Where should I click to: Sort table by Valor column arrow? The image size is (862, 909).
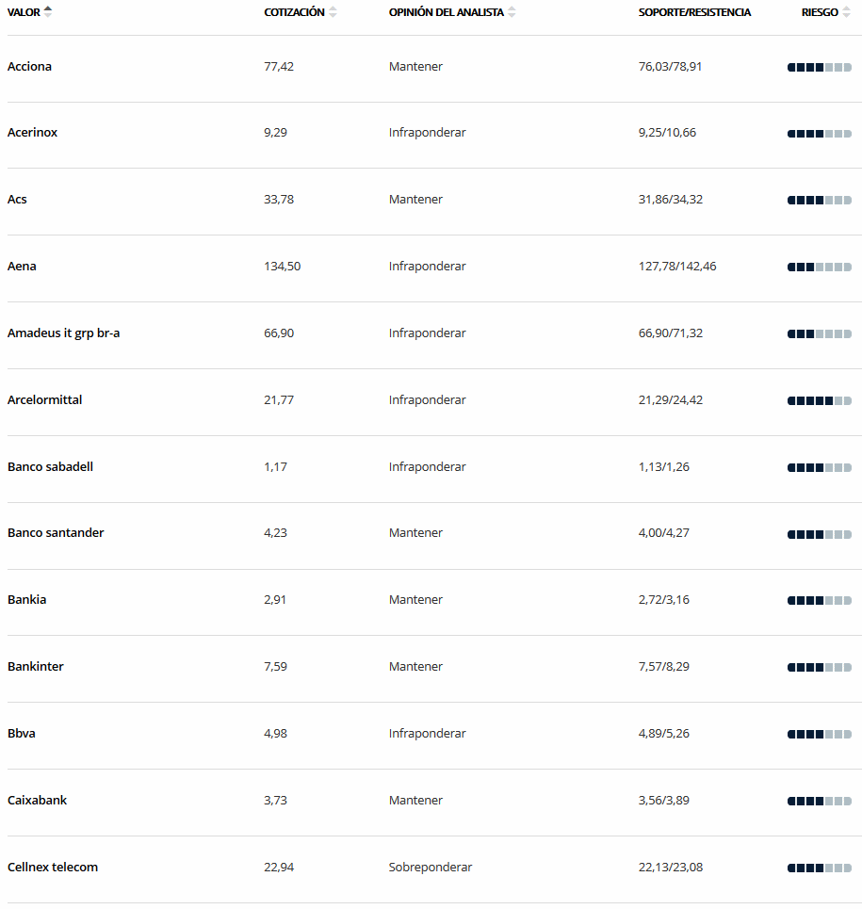48,11
